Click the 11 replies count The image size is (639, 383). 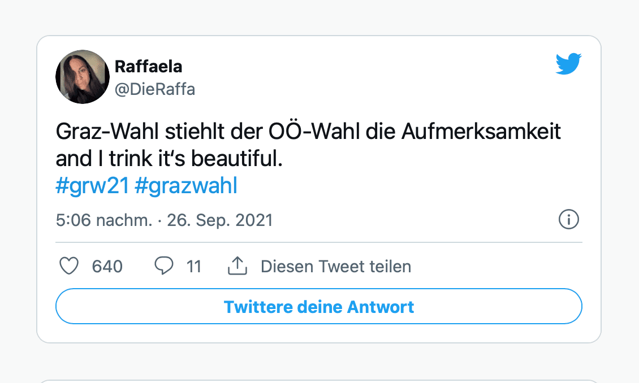pyautogui.click(x=194, y=266)
